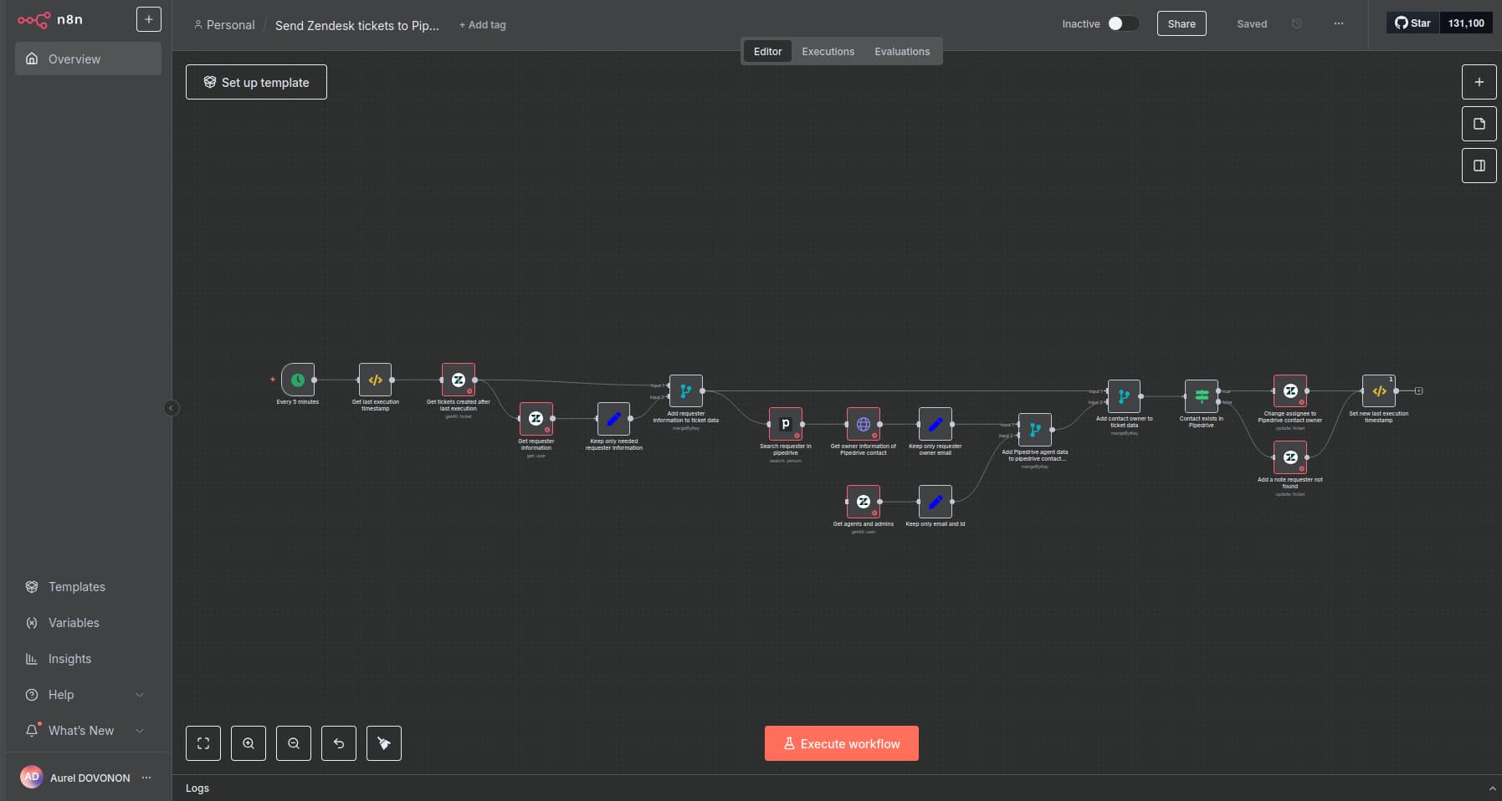
Task: Collapse the left sidebar
Action: point(172,408)
